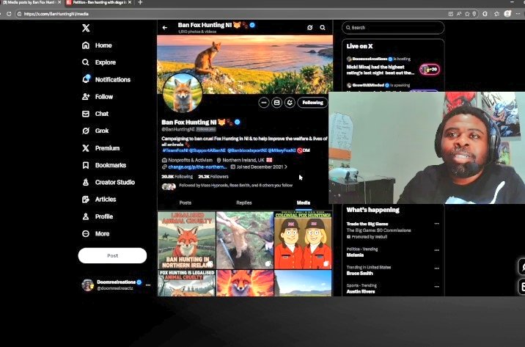Open #TeamFoxNI hashtag link
Image resolution: width=525 pixels, height=347 pixels.
(175, 150)
